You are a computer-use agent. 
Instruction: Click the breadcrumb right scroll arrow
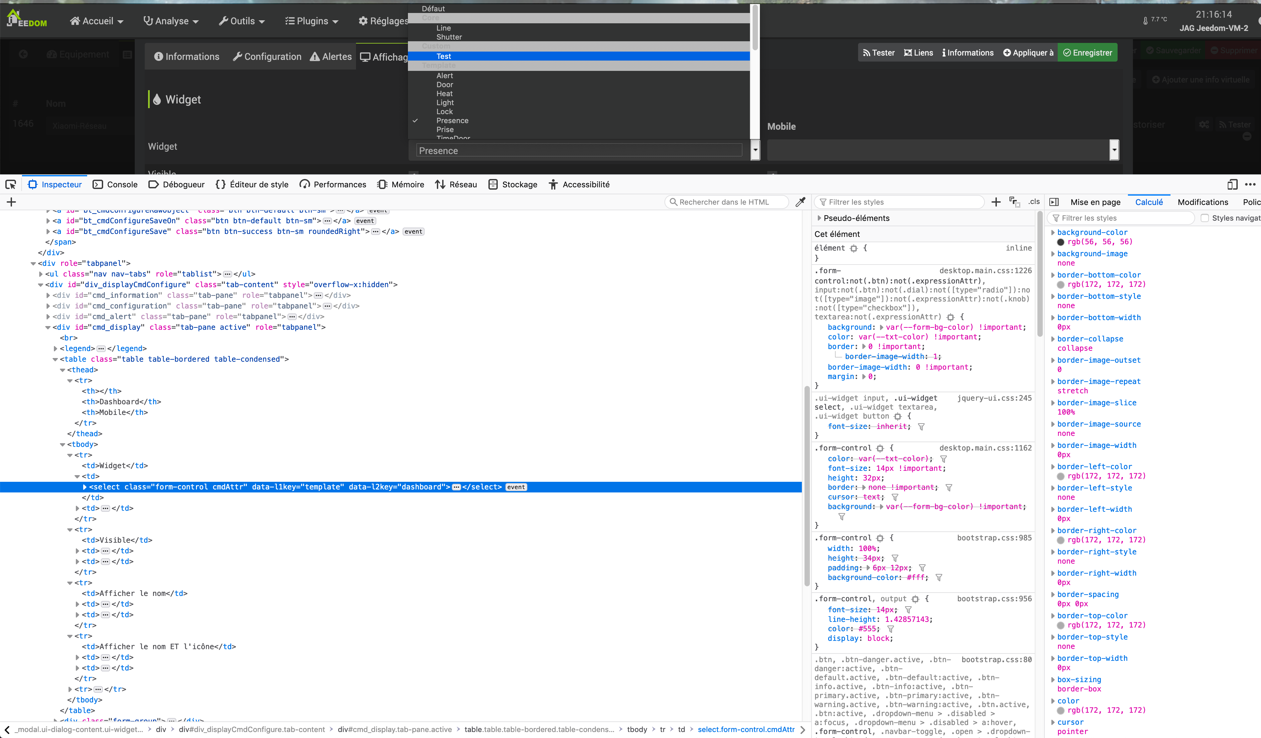pos(803,729)
